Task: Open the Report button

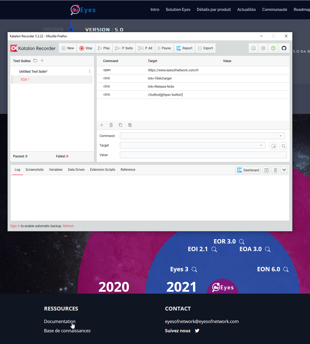Action: point(184,48)
